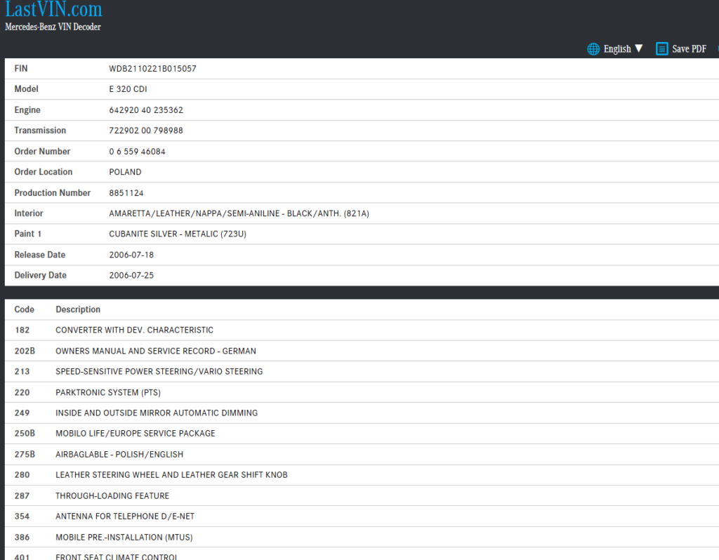This screenshot has width=719, height=560.
Task: Click the Mercedes-Benz VIN Decoder subtitle
Action: pyautogui.click(x=53, y=27)
